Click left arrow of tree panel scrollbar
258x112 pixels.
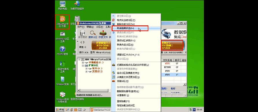[x=78, y=91]
